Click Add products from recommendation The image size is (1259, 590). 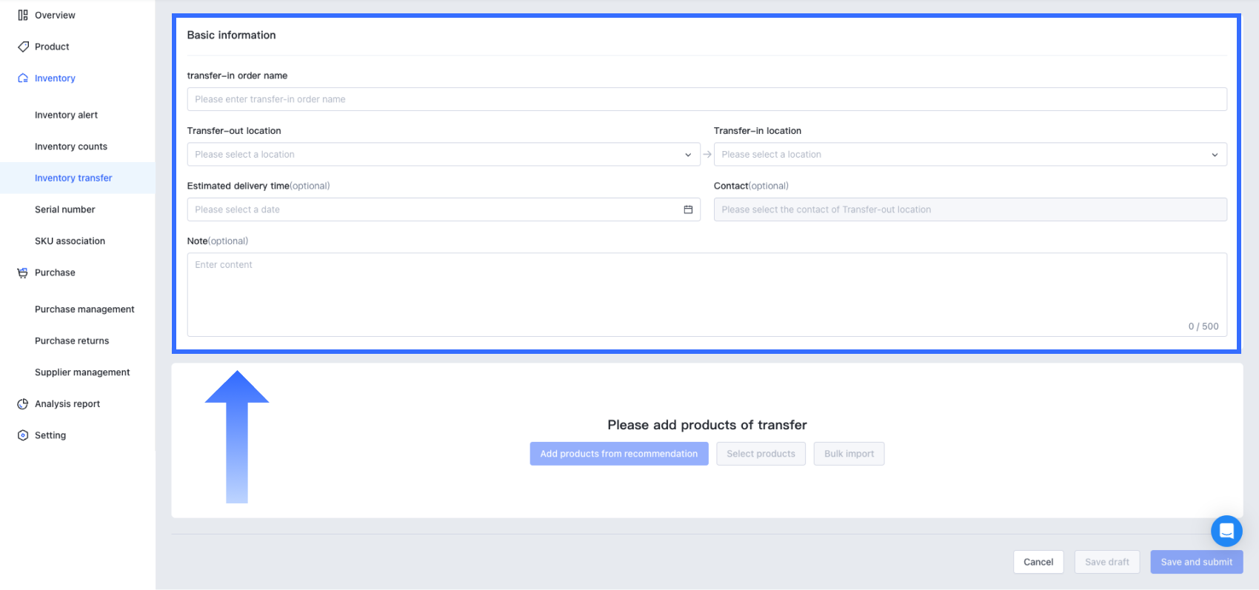618,454
